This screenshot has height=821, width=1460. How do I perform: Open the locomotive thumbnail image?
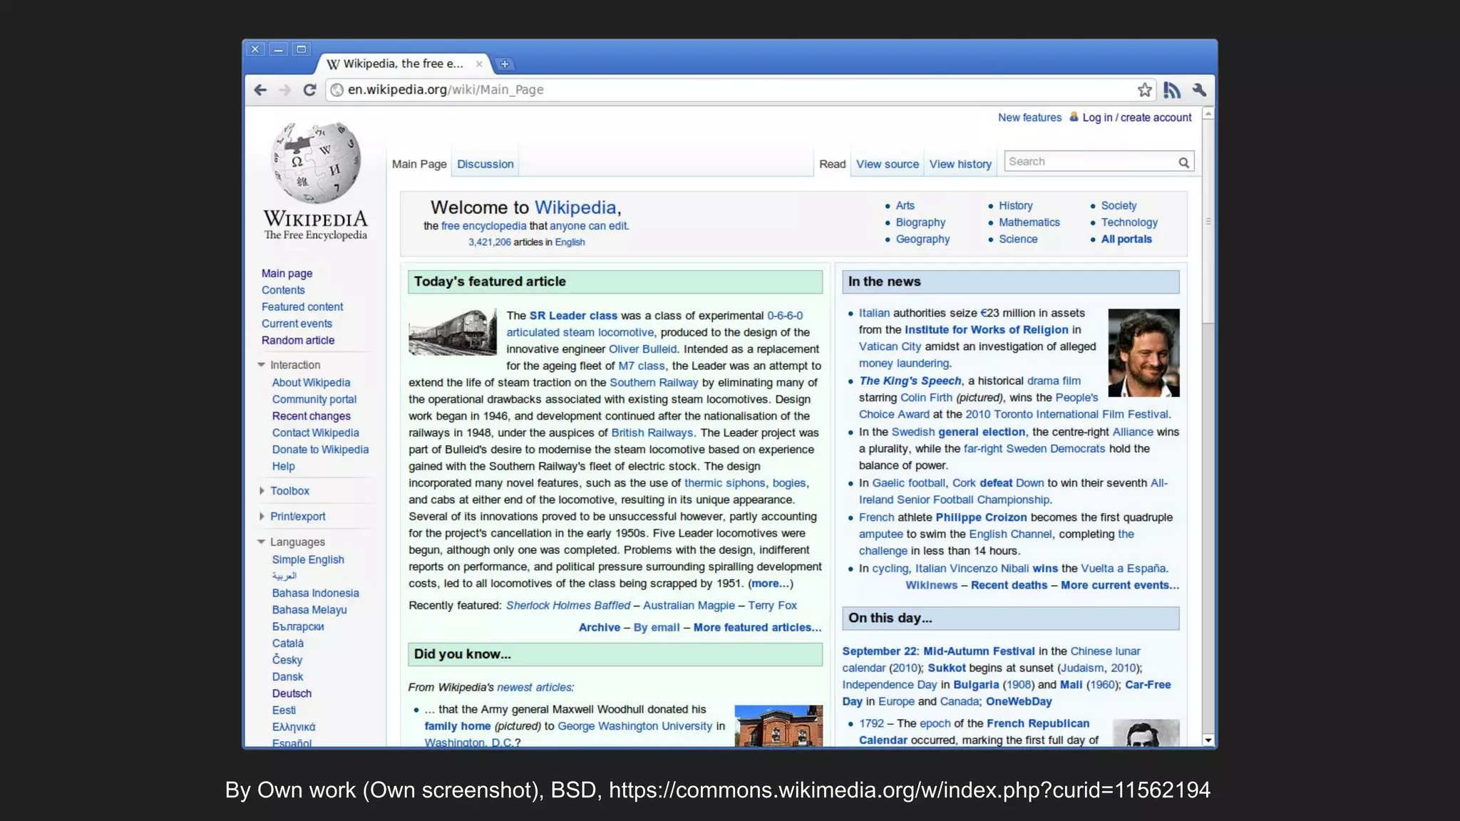pos(453,332)
